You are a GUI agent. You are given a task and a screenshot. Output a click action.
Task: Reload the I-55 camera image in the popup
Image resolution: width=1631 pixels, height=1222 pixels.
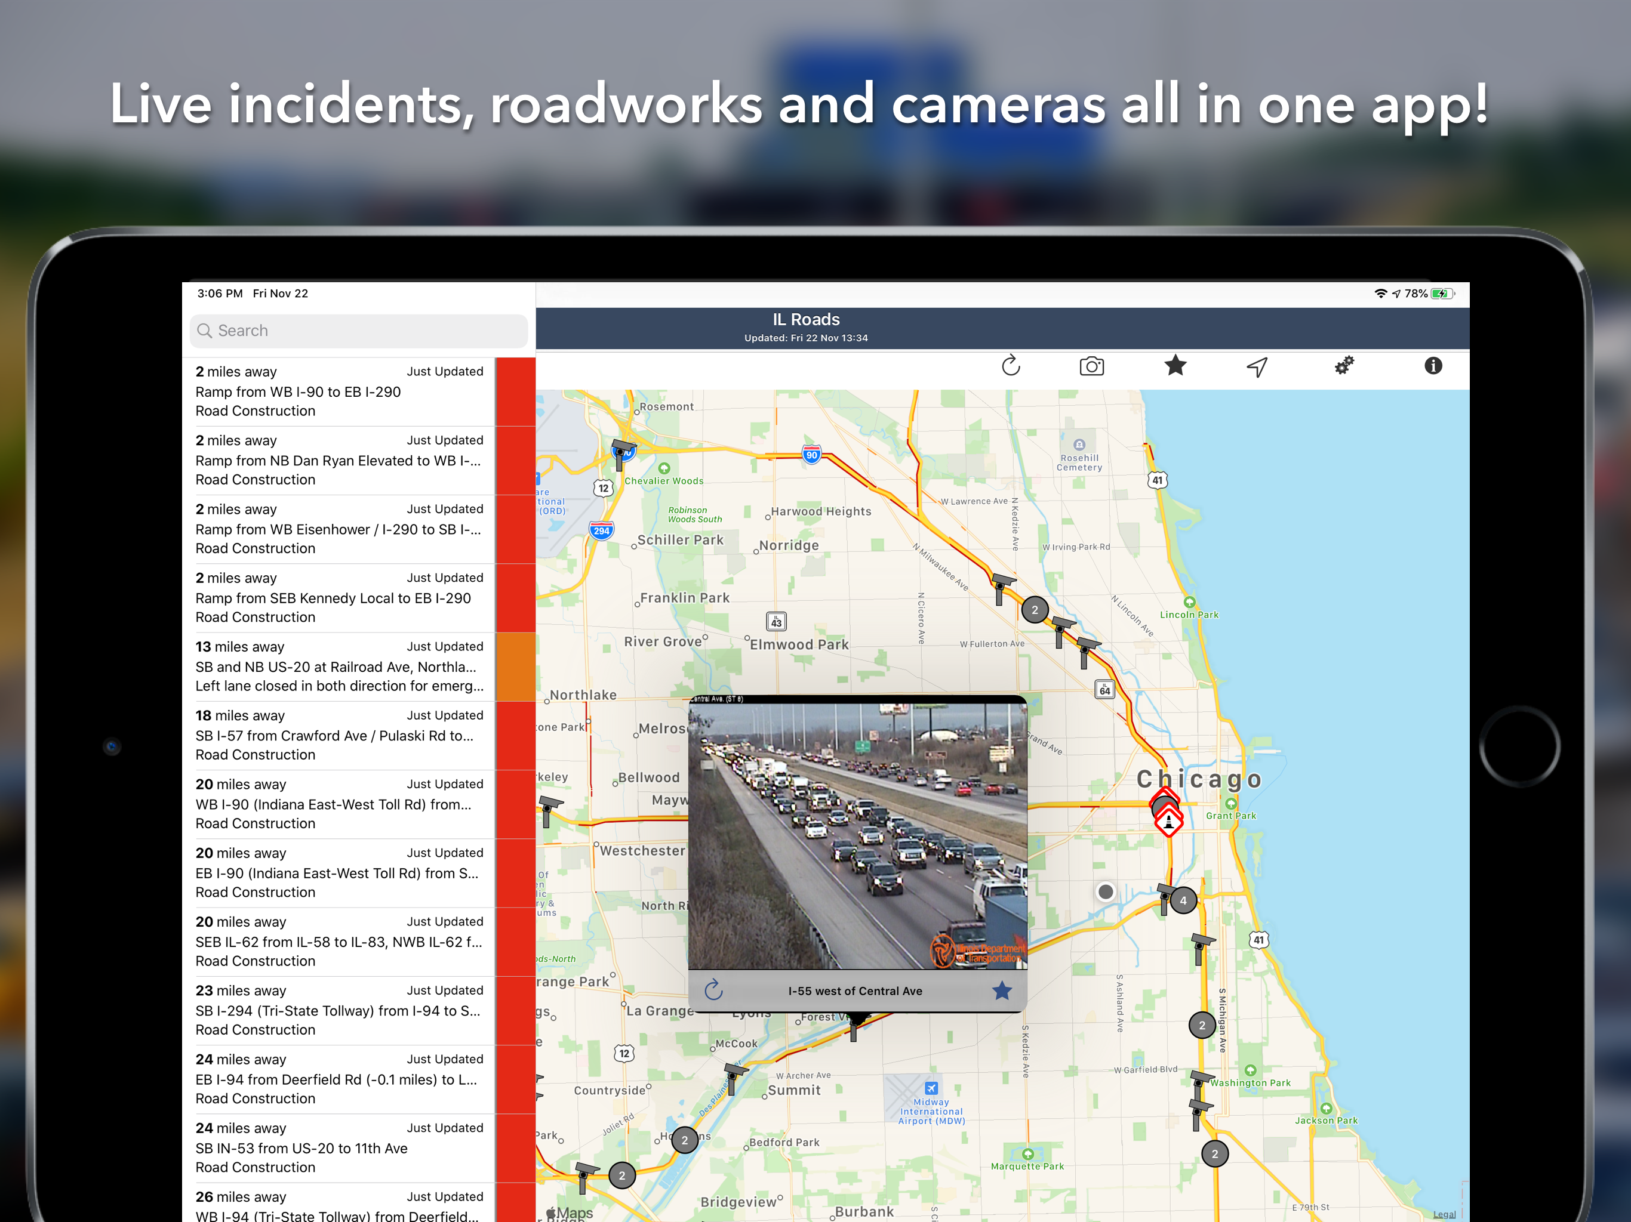[x=713, y=990]
